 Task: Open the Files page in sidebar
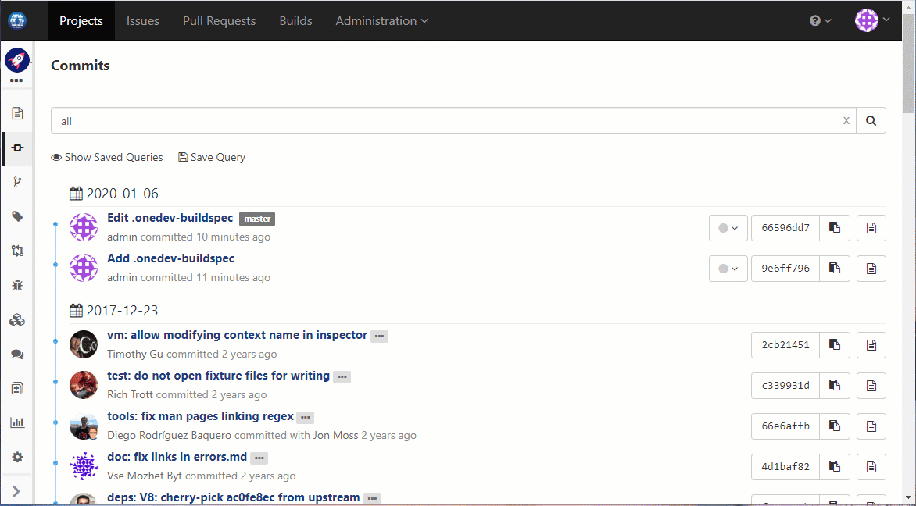[17, 113]
